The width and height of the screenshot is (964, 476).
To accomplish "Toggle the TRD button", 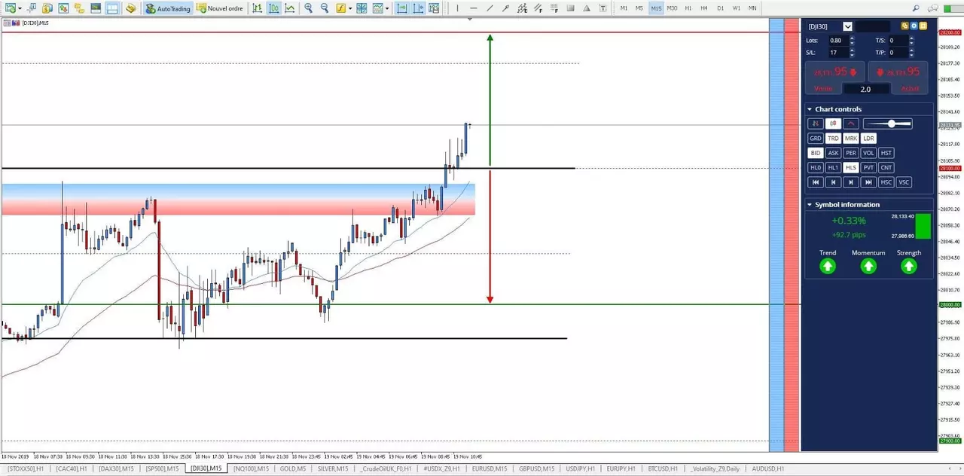I will click(x=834, y=138).
